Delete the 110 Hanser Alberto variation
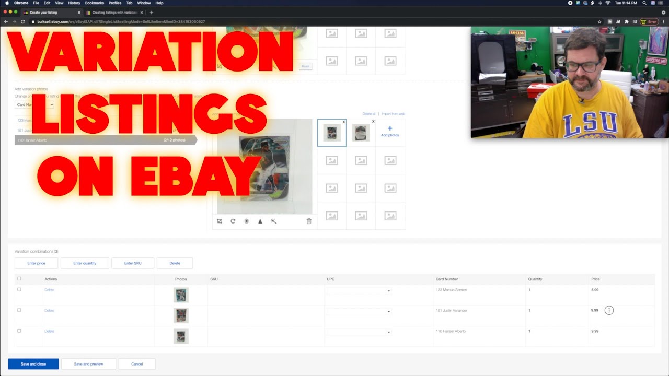This screenshot has height=376, width=669. click(x=49, y=331)
